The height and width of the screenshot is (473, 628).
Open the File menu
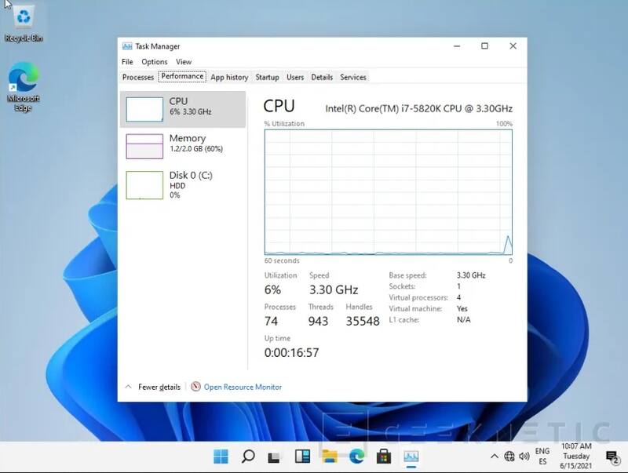tap(127, 62)
